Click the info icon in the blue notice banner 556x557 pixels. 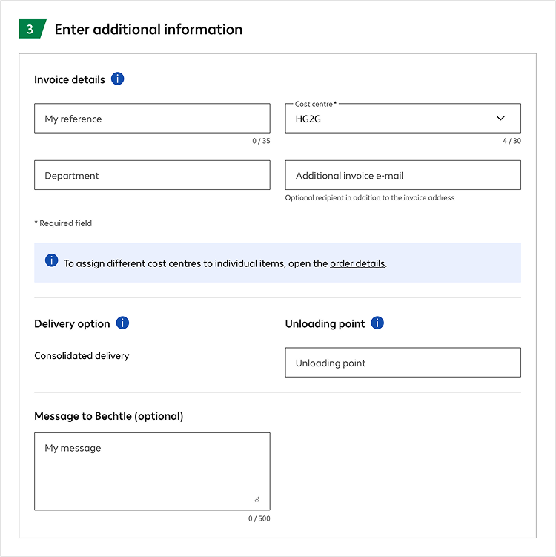tap(51, 260)
